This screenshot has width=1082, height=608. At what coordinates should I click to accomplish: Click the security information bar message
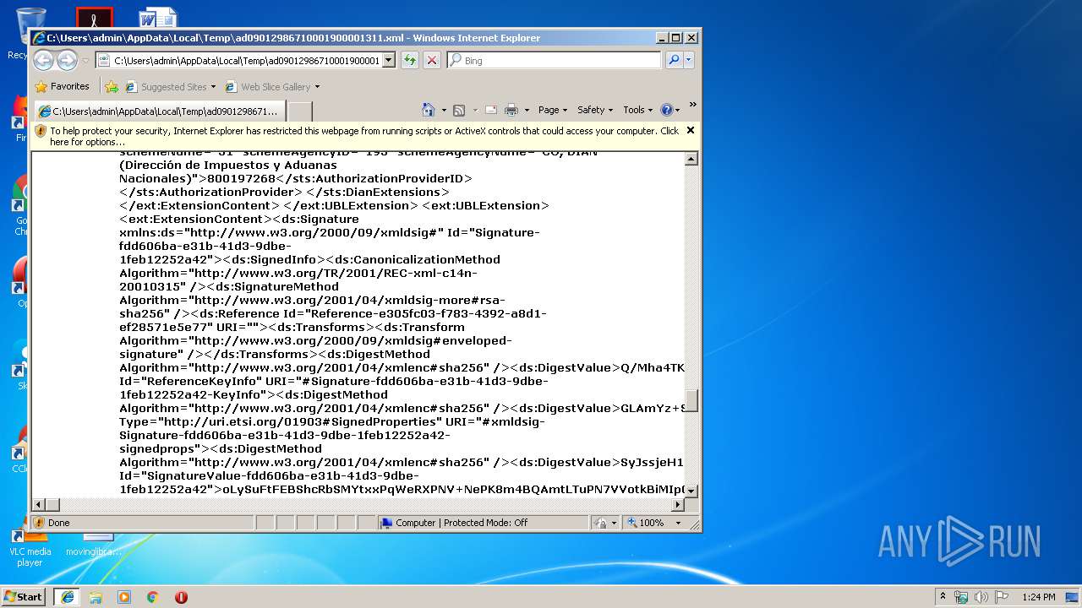tap(363, 136)
